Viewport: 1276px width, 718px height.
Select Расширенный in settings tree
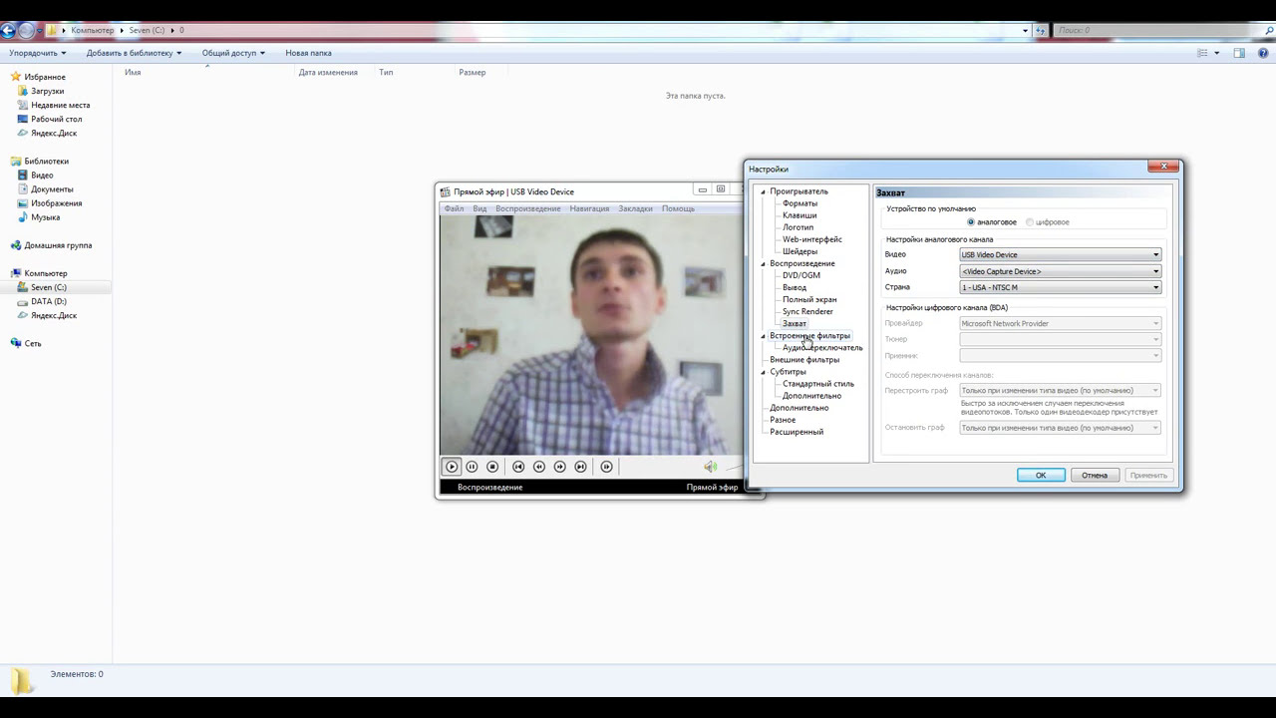[797, 432]
